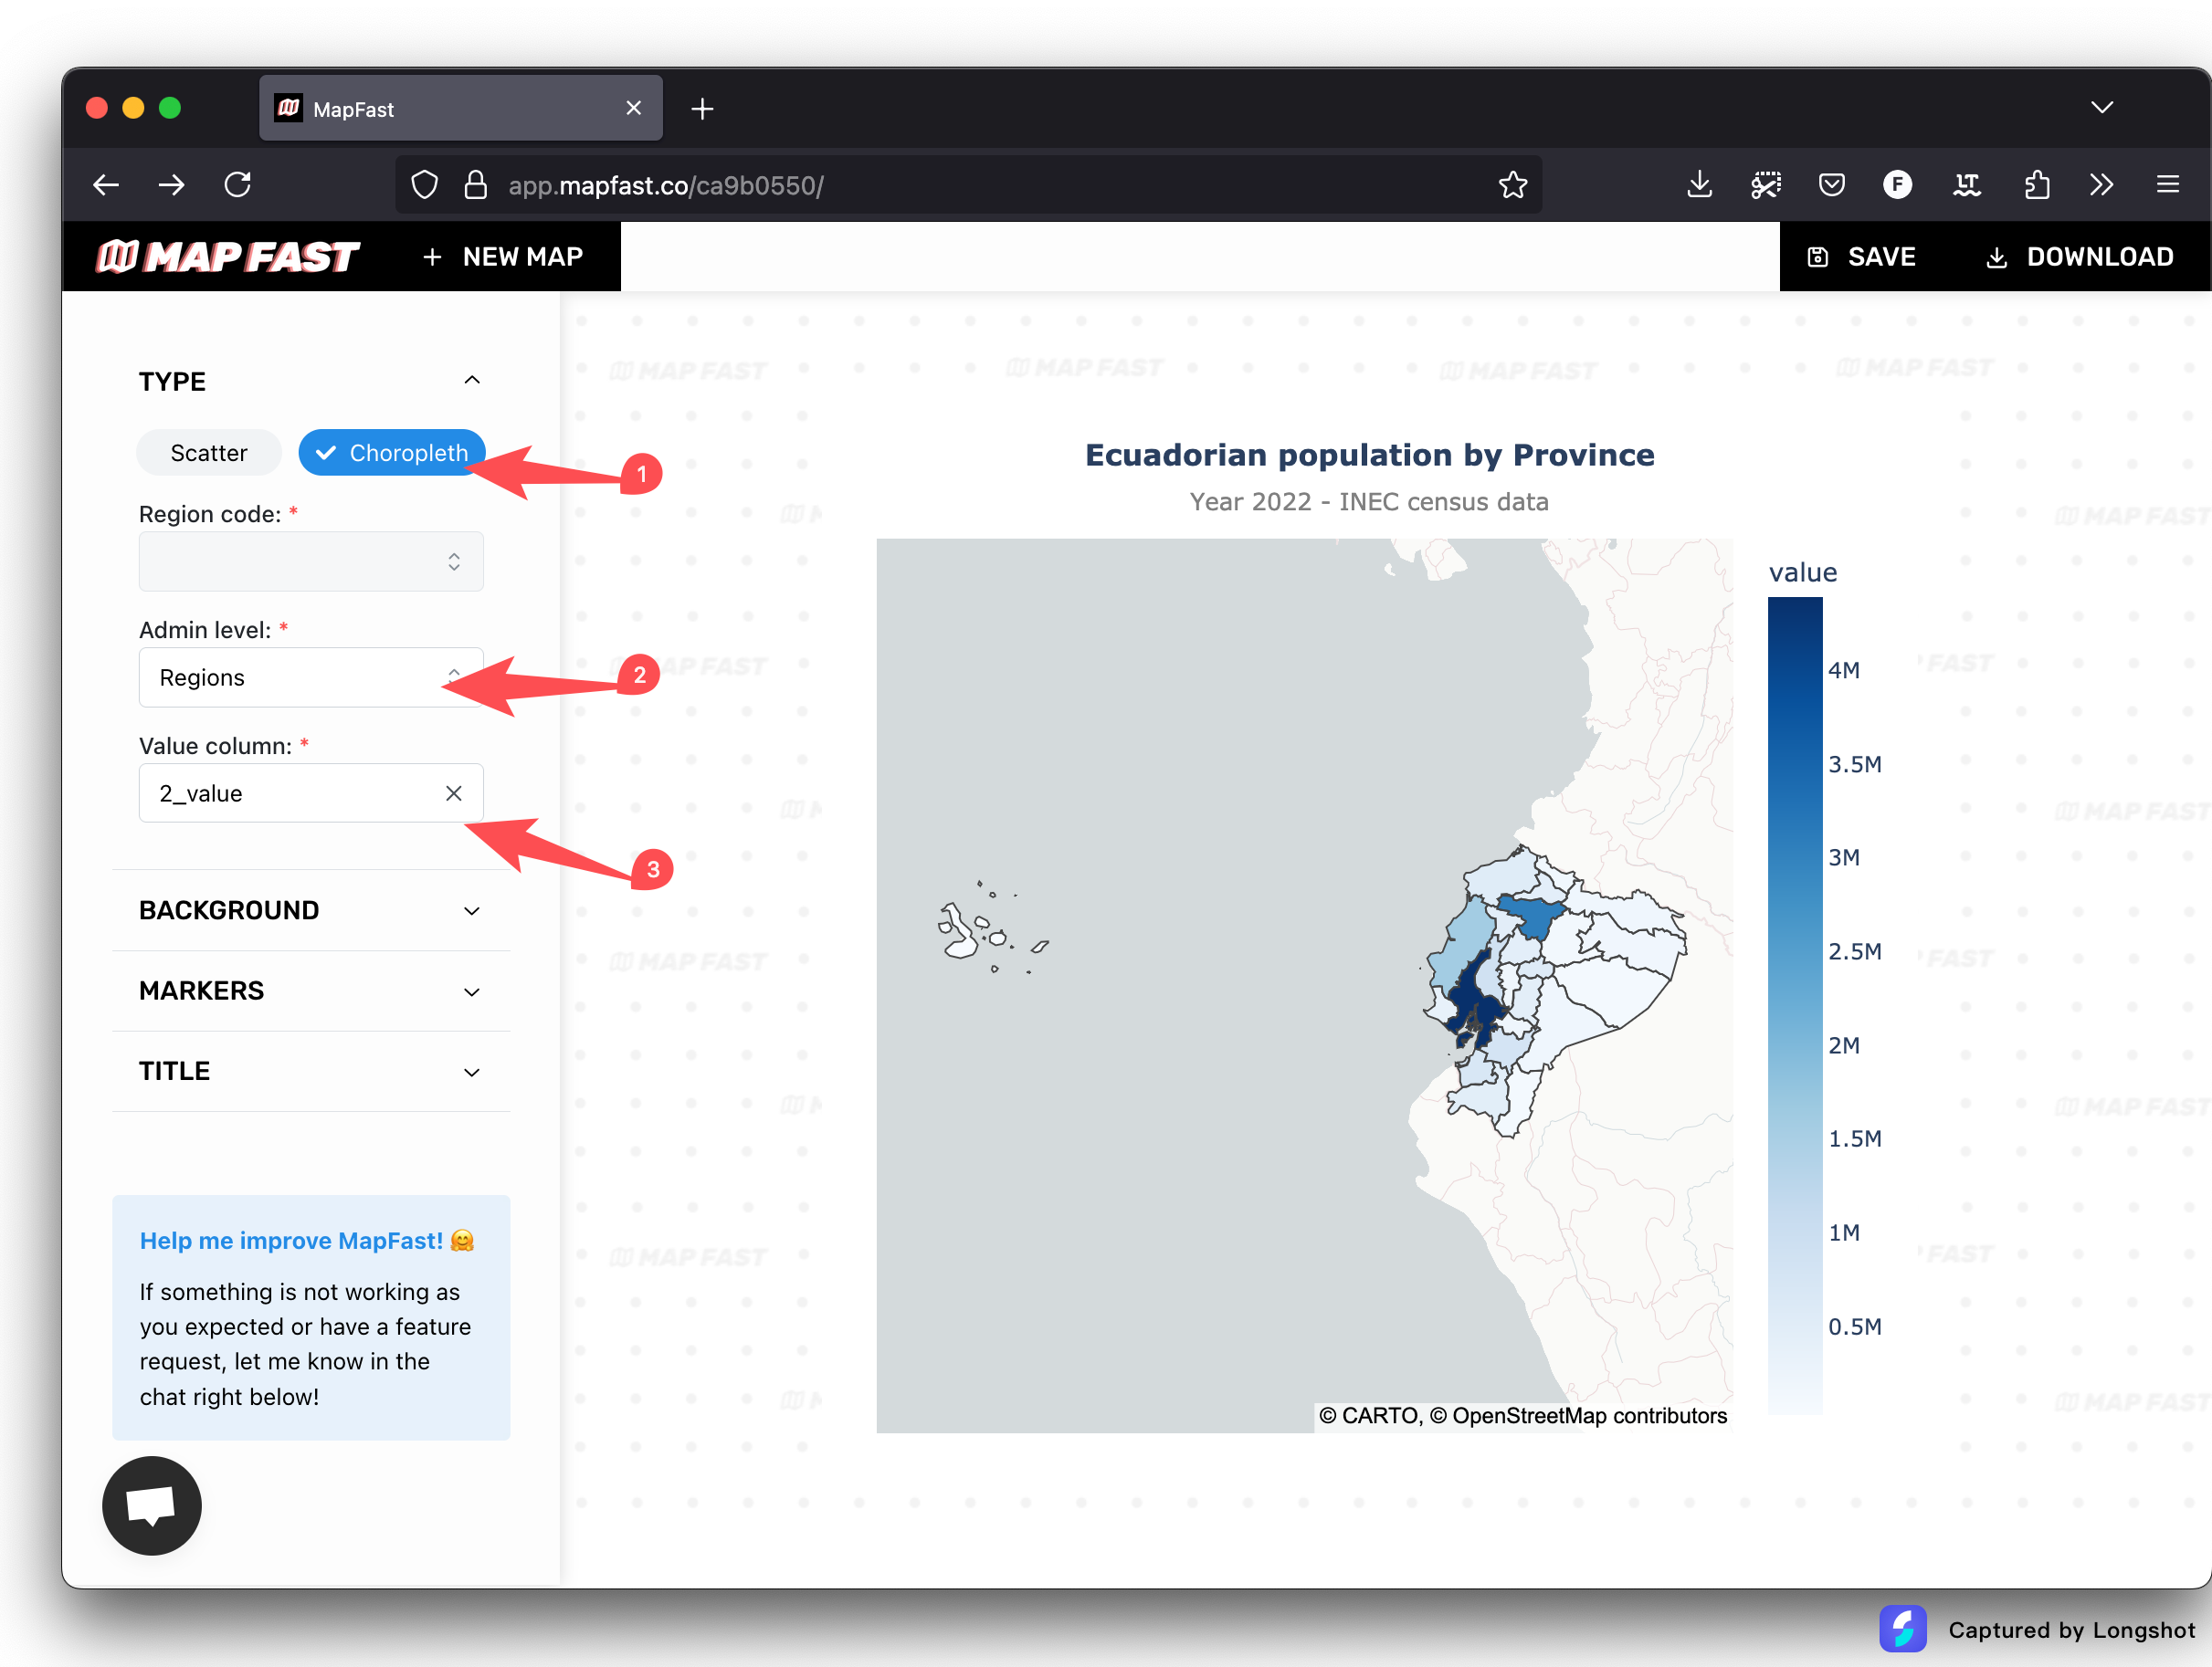The width and height of the screenshot is (2212, 1667).
Task: Select the Choropleth map type
Action: click(x=391, y=453)
